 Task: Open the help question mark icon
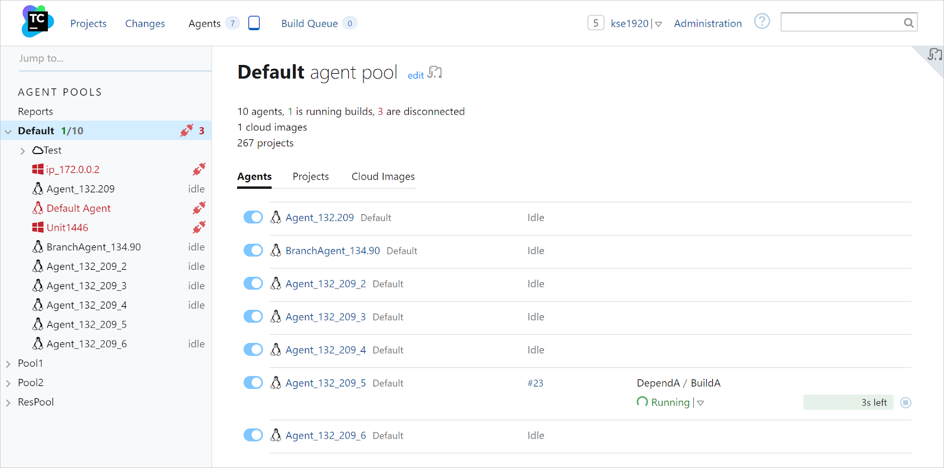pos(762,22)
